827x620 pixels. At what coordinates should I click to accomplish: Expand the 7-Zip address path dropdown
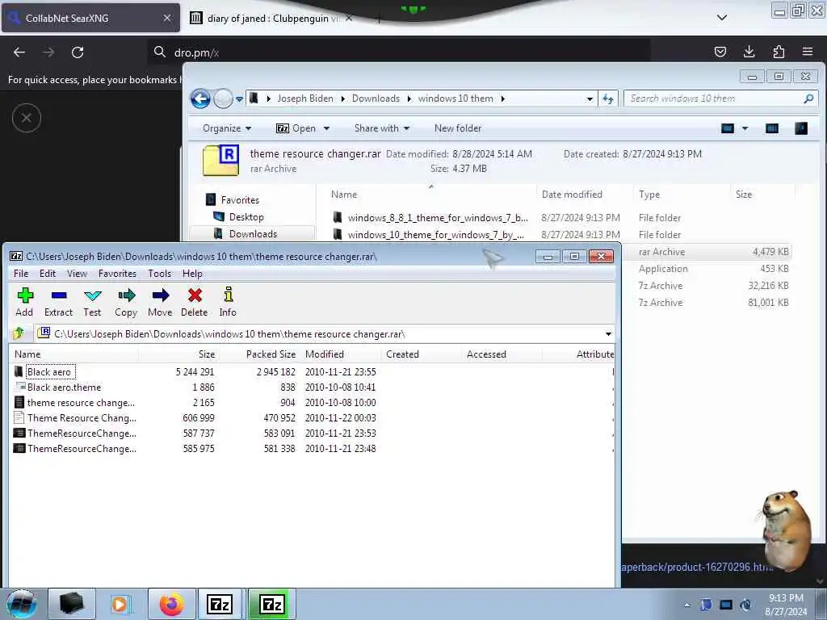click(x=608, y=334)
